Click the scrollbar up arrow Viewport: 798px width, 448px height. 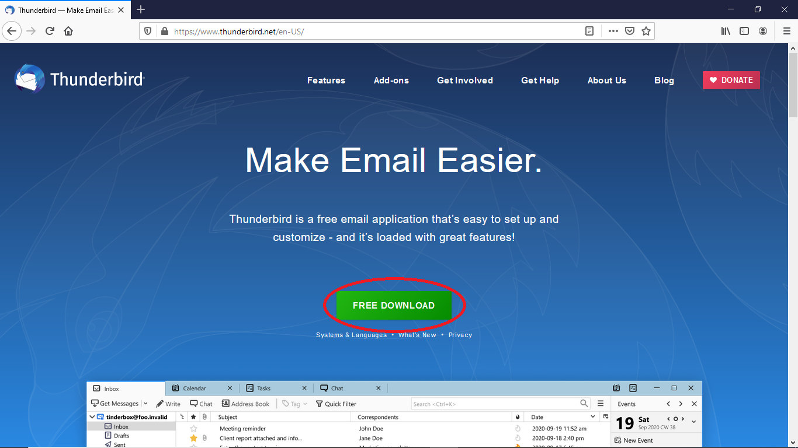[x=793, y=48]
